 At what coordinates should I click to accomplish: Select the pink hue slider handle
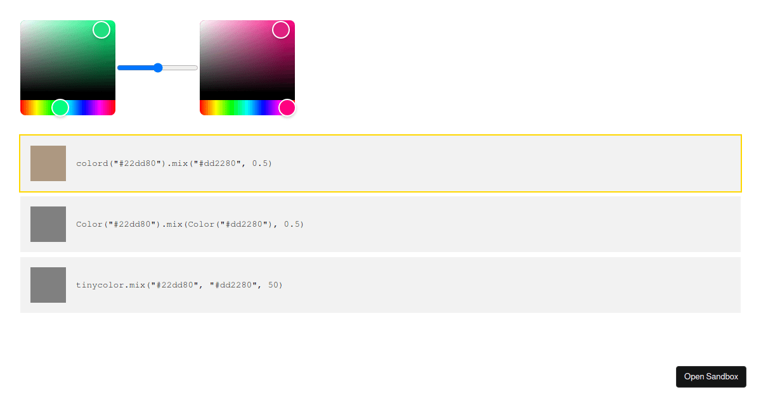click(287, 108)
